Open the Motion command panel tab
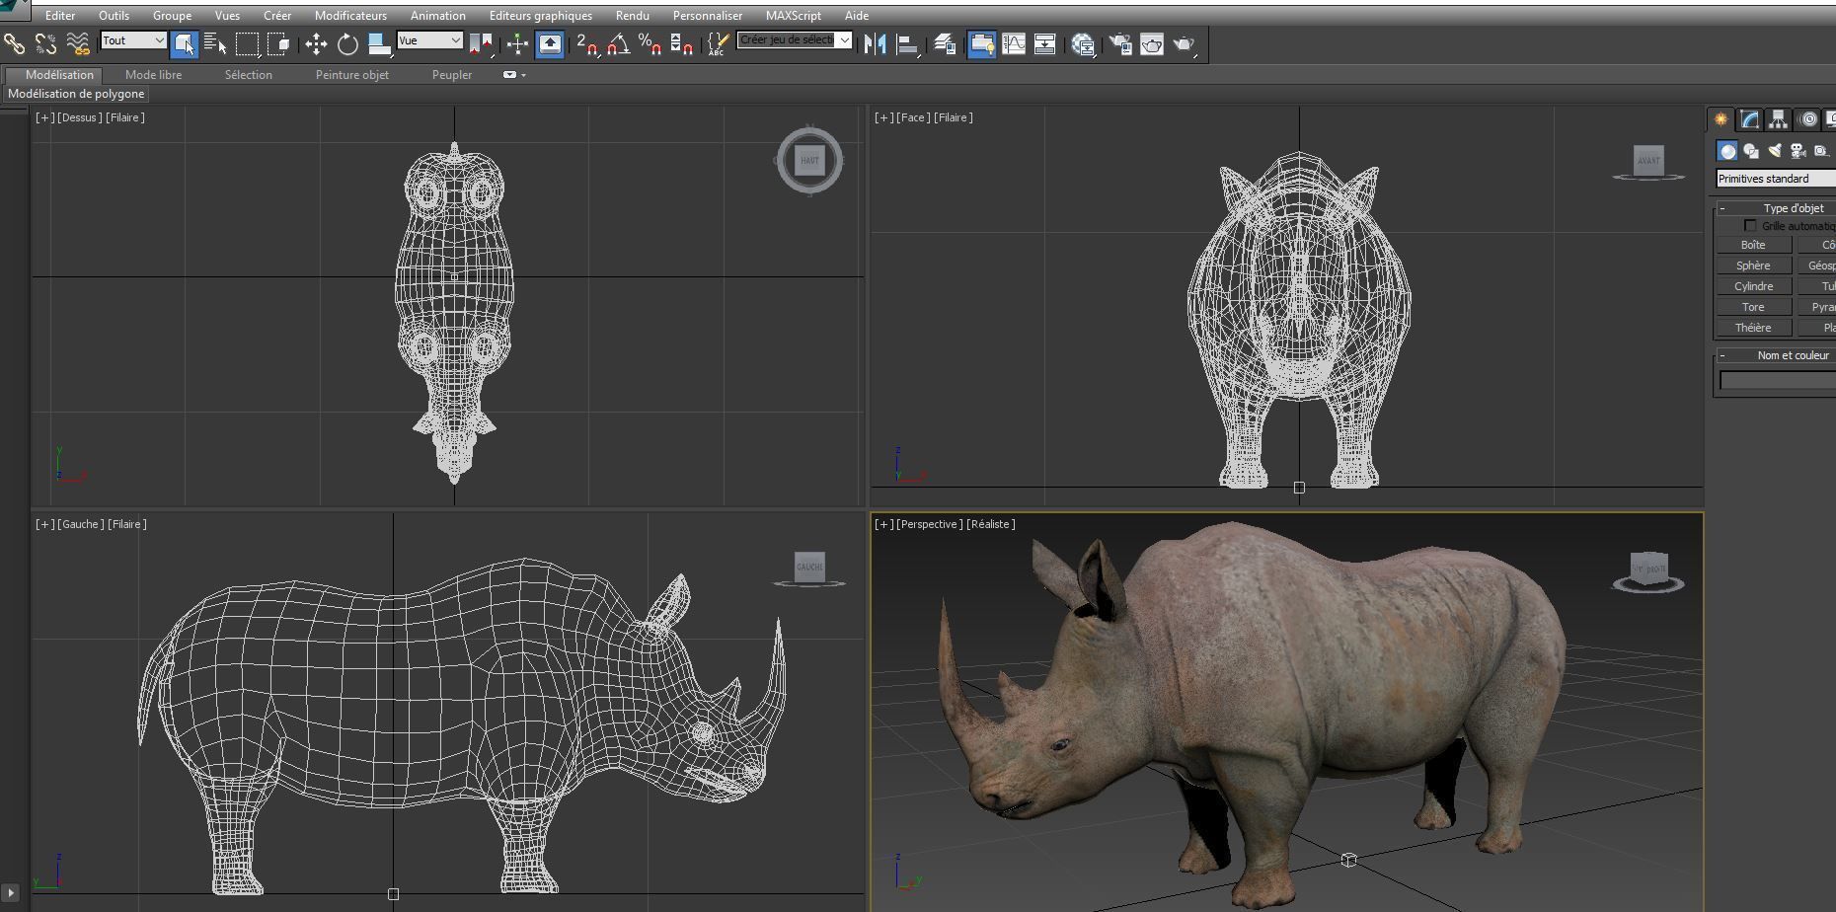This screenshot has width=1836, height=912. point(1808,119)
